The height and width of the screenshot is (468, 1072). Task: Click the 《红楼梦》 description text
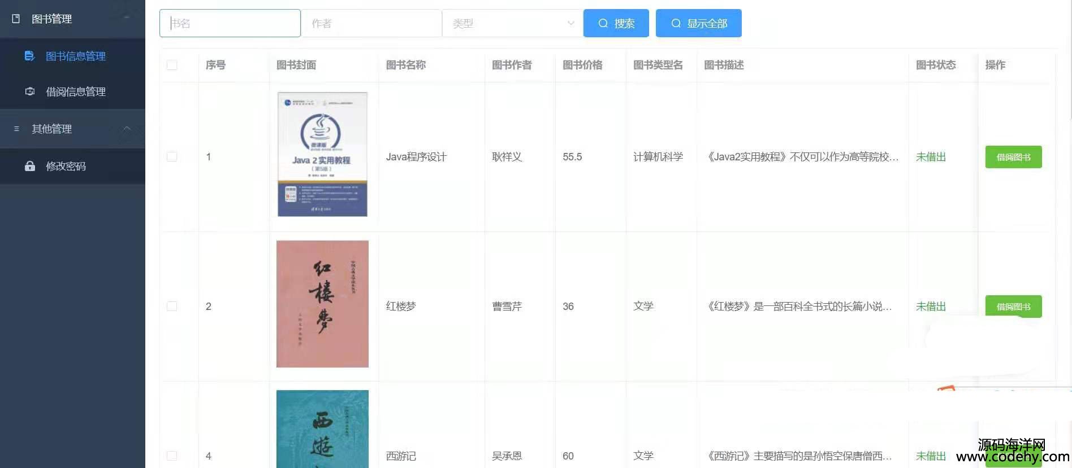[798, 306]
